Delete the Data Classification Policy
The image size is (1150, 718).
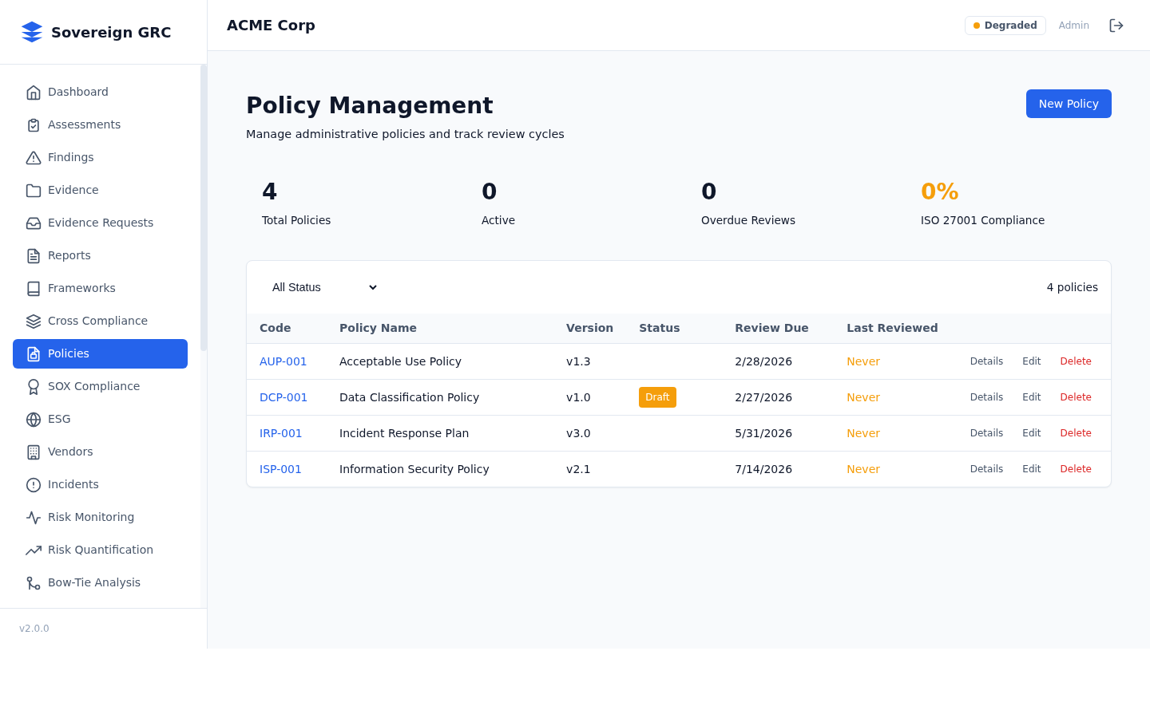point(1075,397)
